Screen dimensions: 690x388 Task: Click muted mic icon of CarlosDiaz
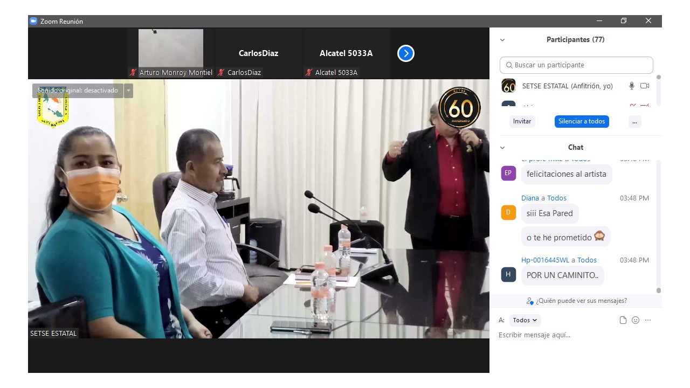click(220, 72)
